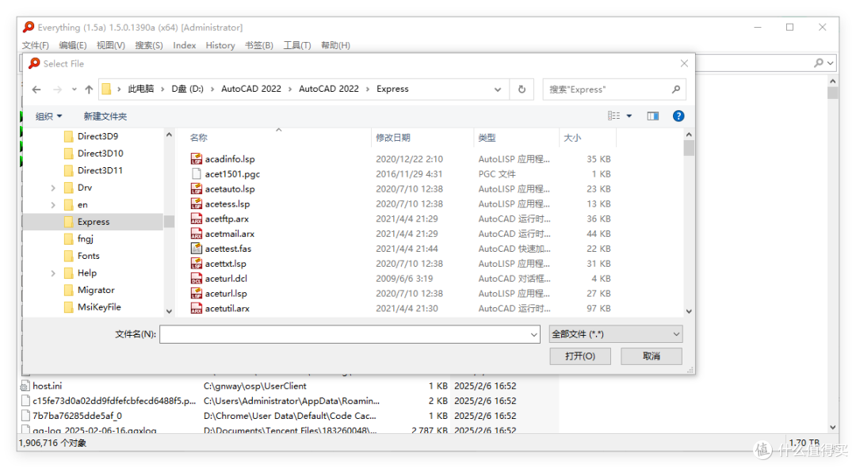Select acetauto.lsp file name

coord(230,188)
